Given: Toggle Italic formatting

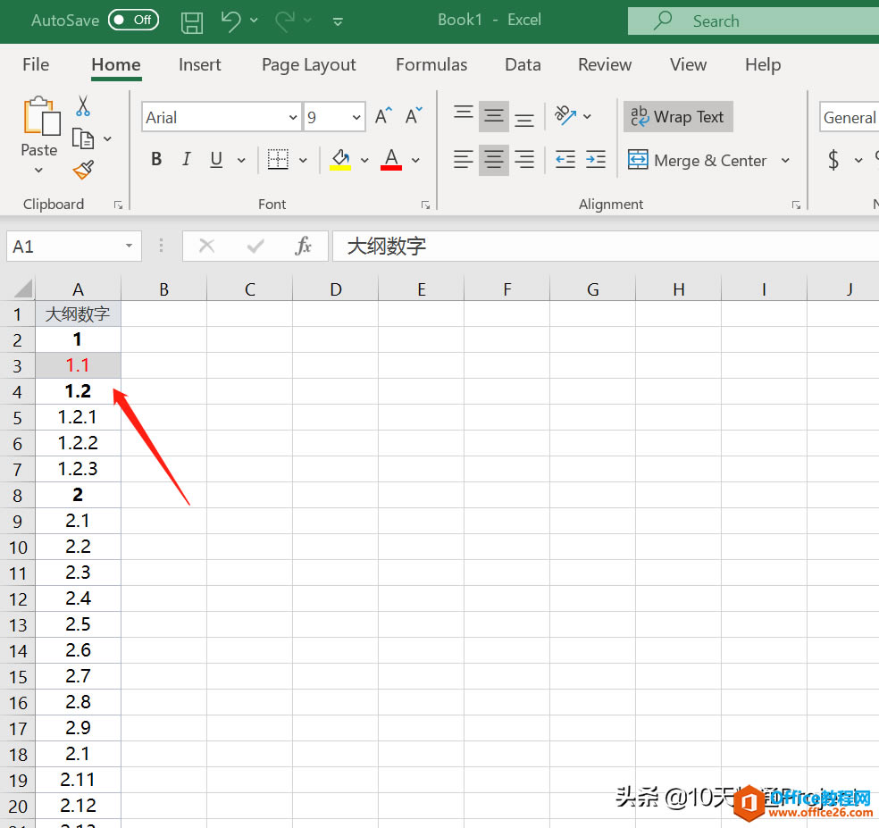Looking at the screenshot, I should (186, 160).
